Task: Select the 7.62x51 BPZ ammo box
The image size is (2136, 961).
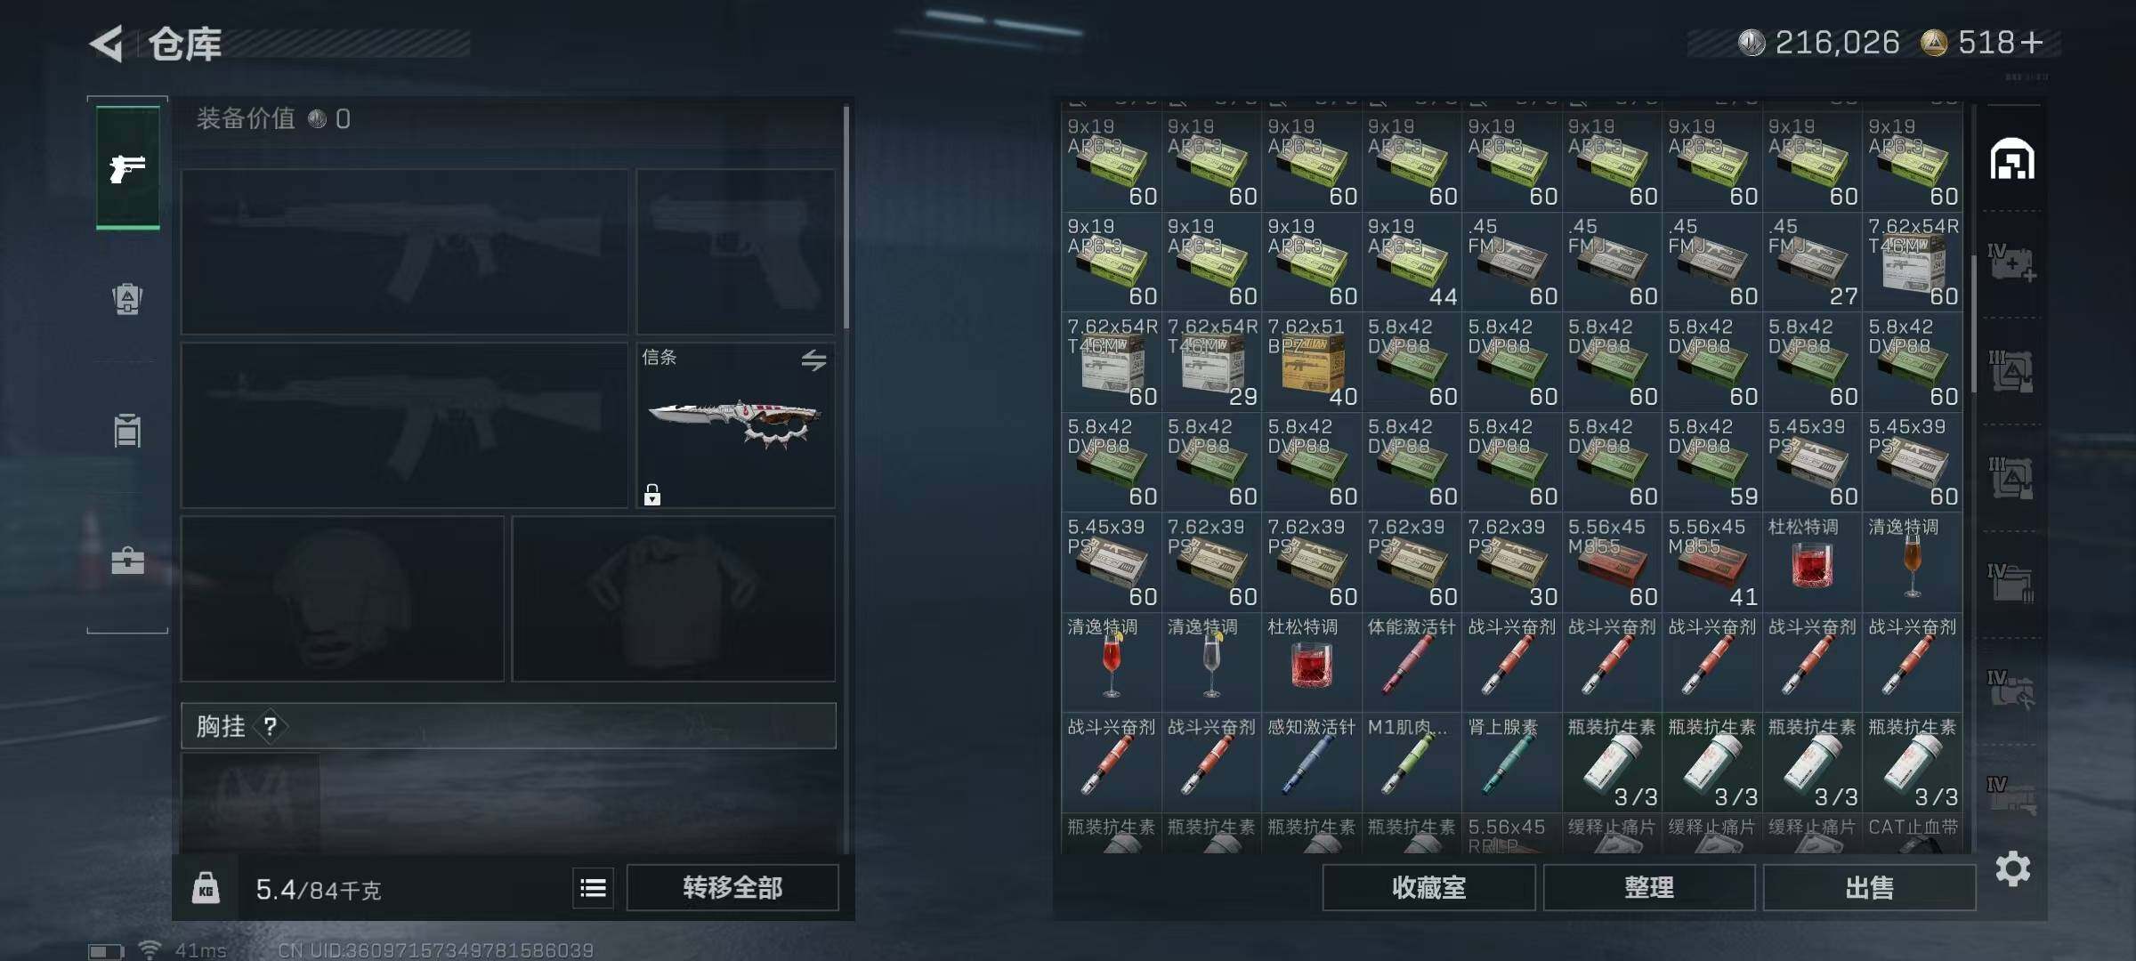Action: coord(1312,361)
